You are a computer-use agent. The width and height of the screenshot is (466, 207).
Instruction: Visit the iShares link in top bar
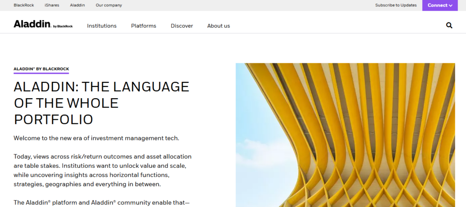[x=51, y=5]
